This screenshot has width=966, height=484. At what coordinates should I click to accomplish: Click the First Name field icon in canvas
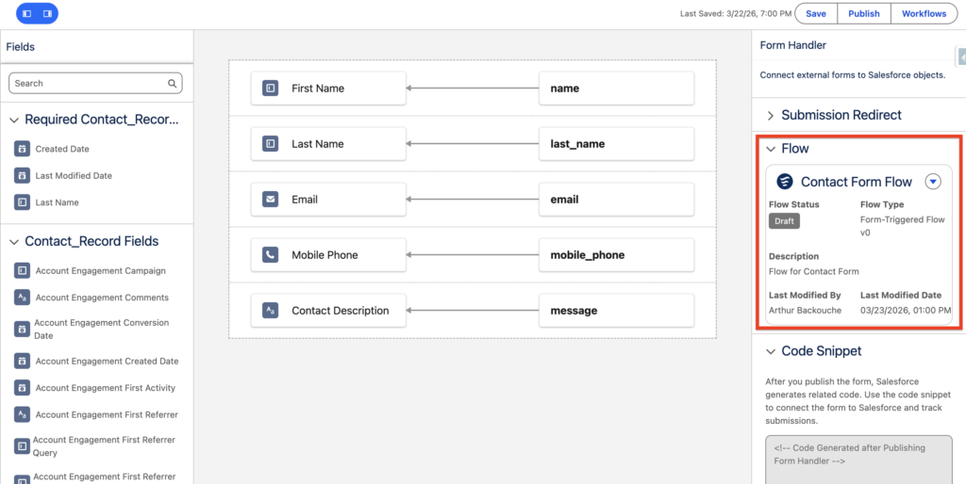tap(271, 89)
